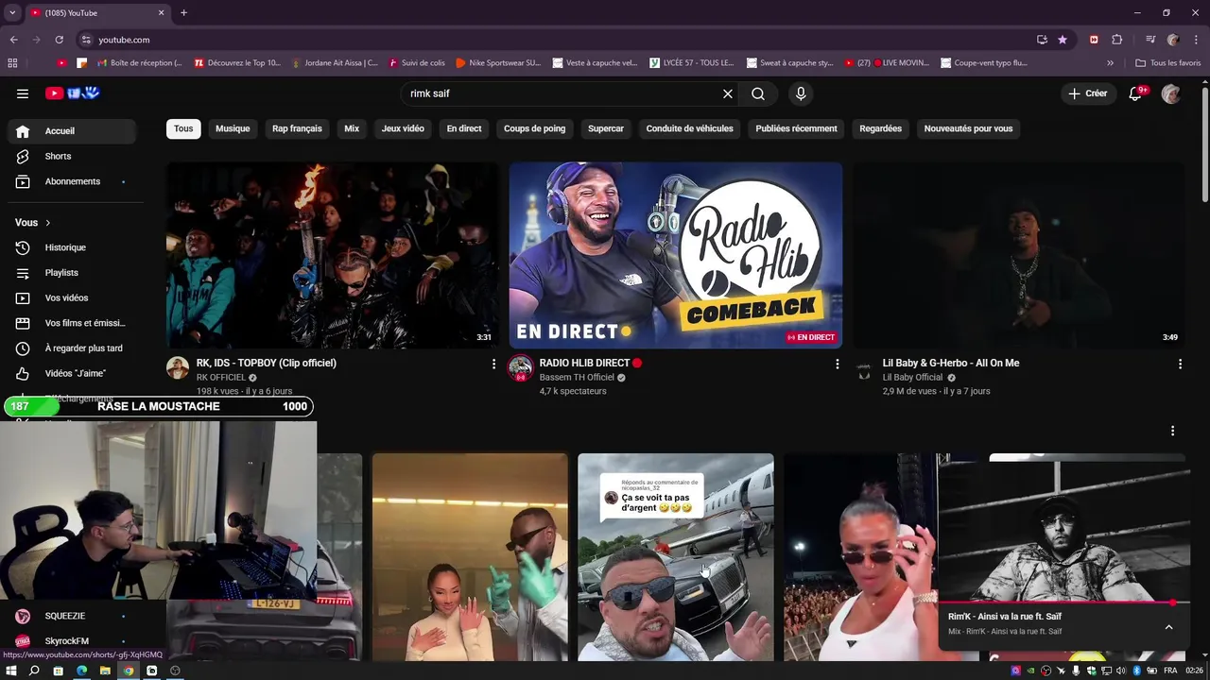Open Vidéos "J'aime" in the sidebar

click(72, 373)
